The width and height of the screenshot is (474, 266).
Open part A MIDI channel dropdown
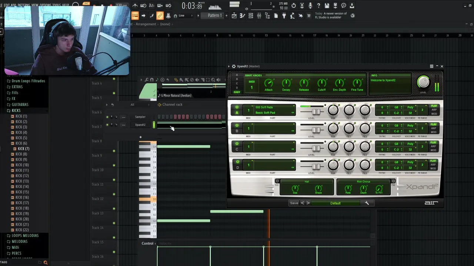(x=248, y=110)
